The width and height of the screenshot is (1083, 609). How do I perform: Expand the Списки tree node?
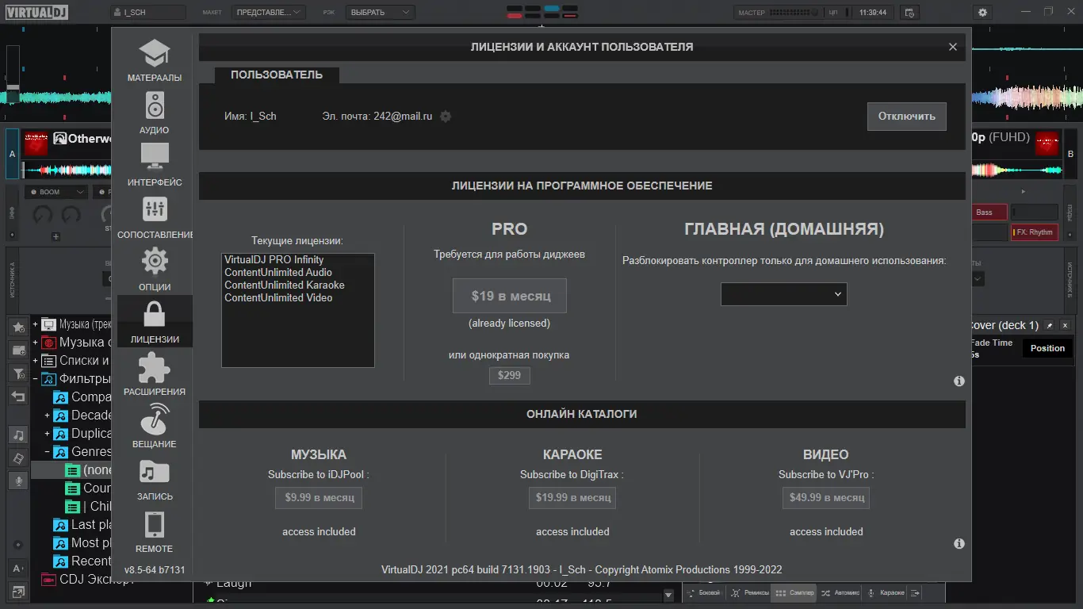35,361
